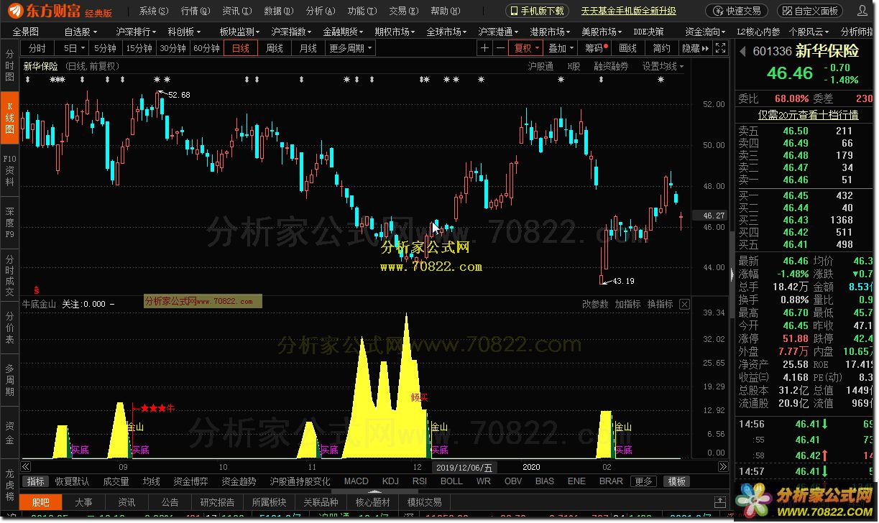879x523 pixels.
Task: Click the minus zoom-out chart icon
Action: (500, 48)
